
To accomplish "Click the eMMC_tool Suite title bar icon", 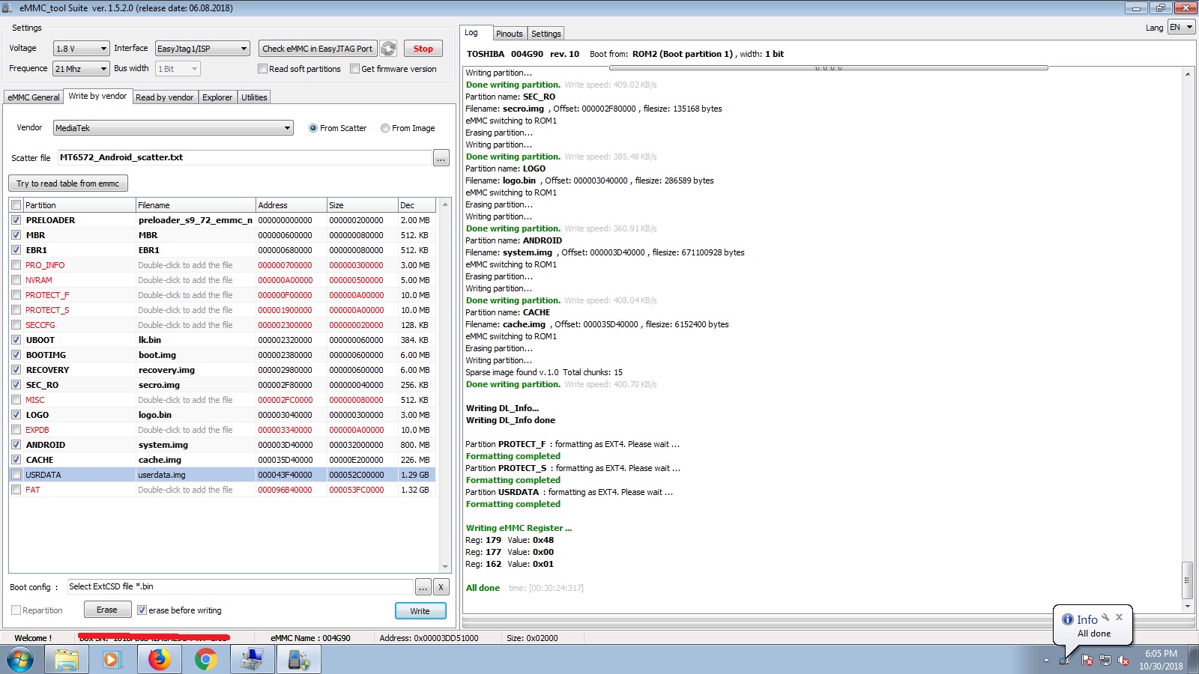I will [x=7, y=8].
